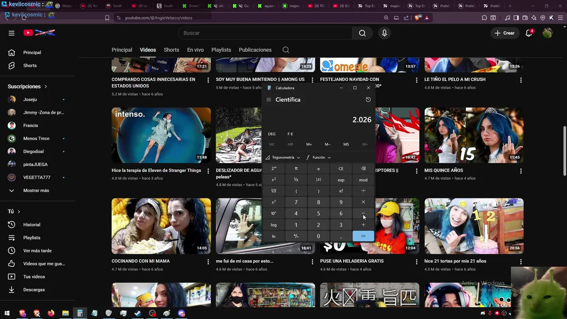
Task: Toggle the plus/minus sign key
Action: (x=296, y=236)
